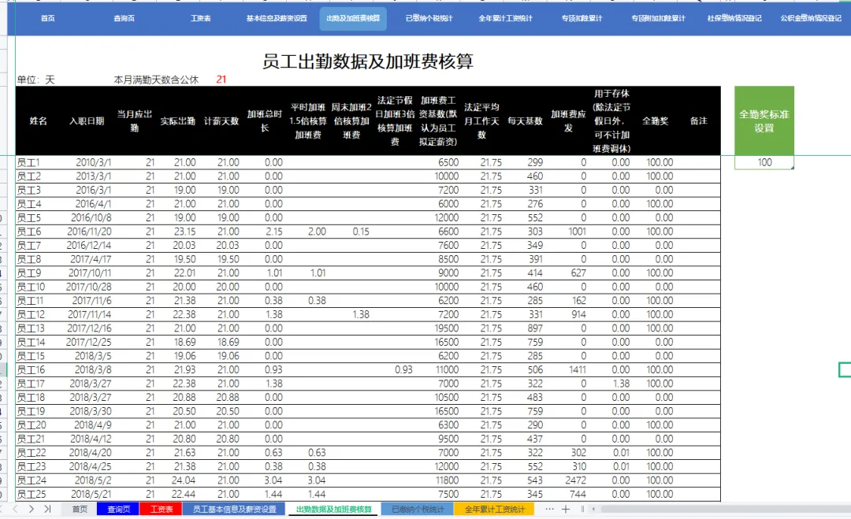Click the 加班总时长 column header
851x519 pixels.
pos(264,121)
